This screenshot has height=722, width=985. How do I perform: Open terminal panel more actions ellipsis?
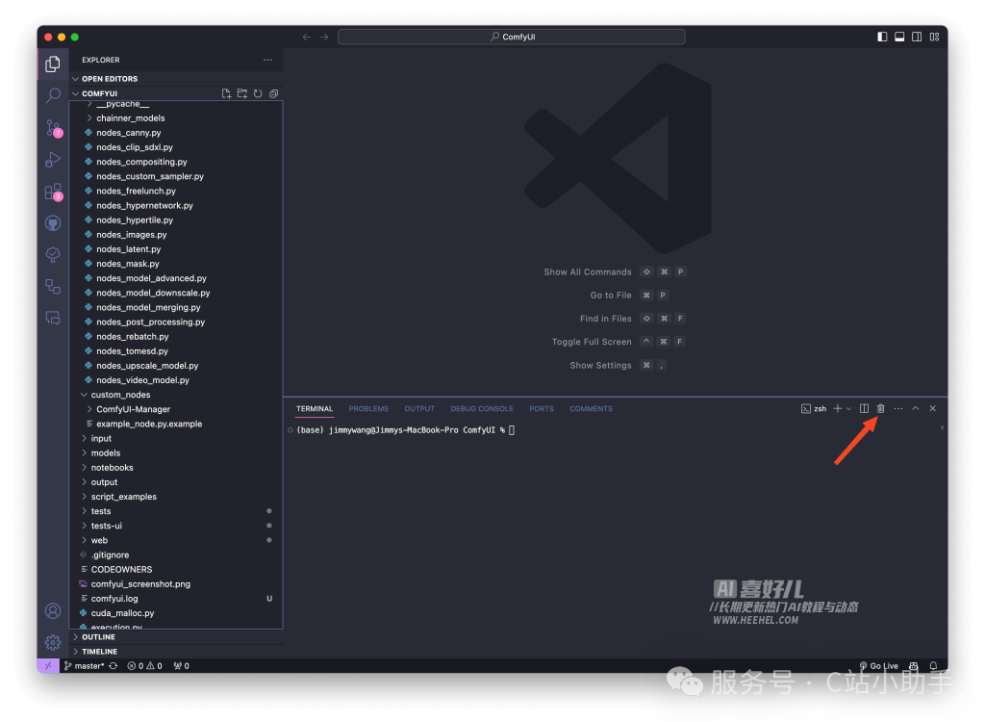click(898, 409)
